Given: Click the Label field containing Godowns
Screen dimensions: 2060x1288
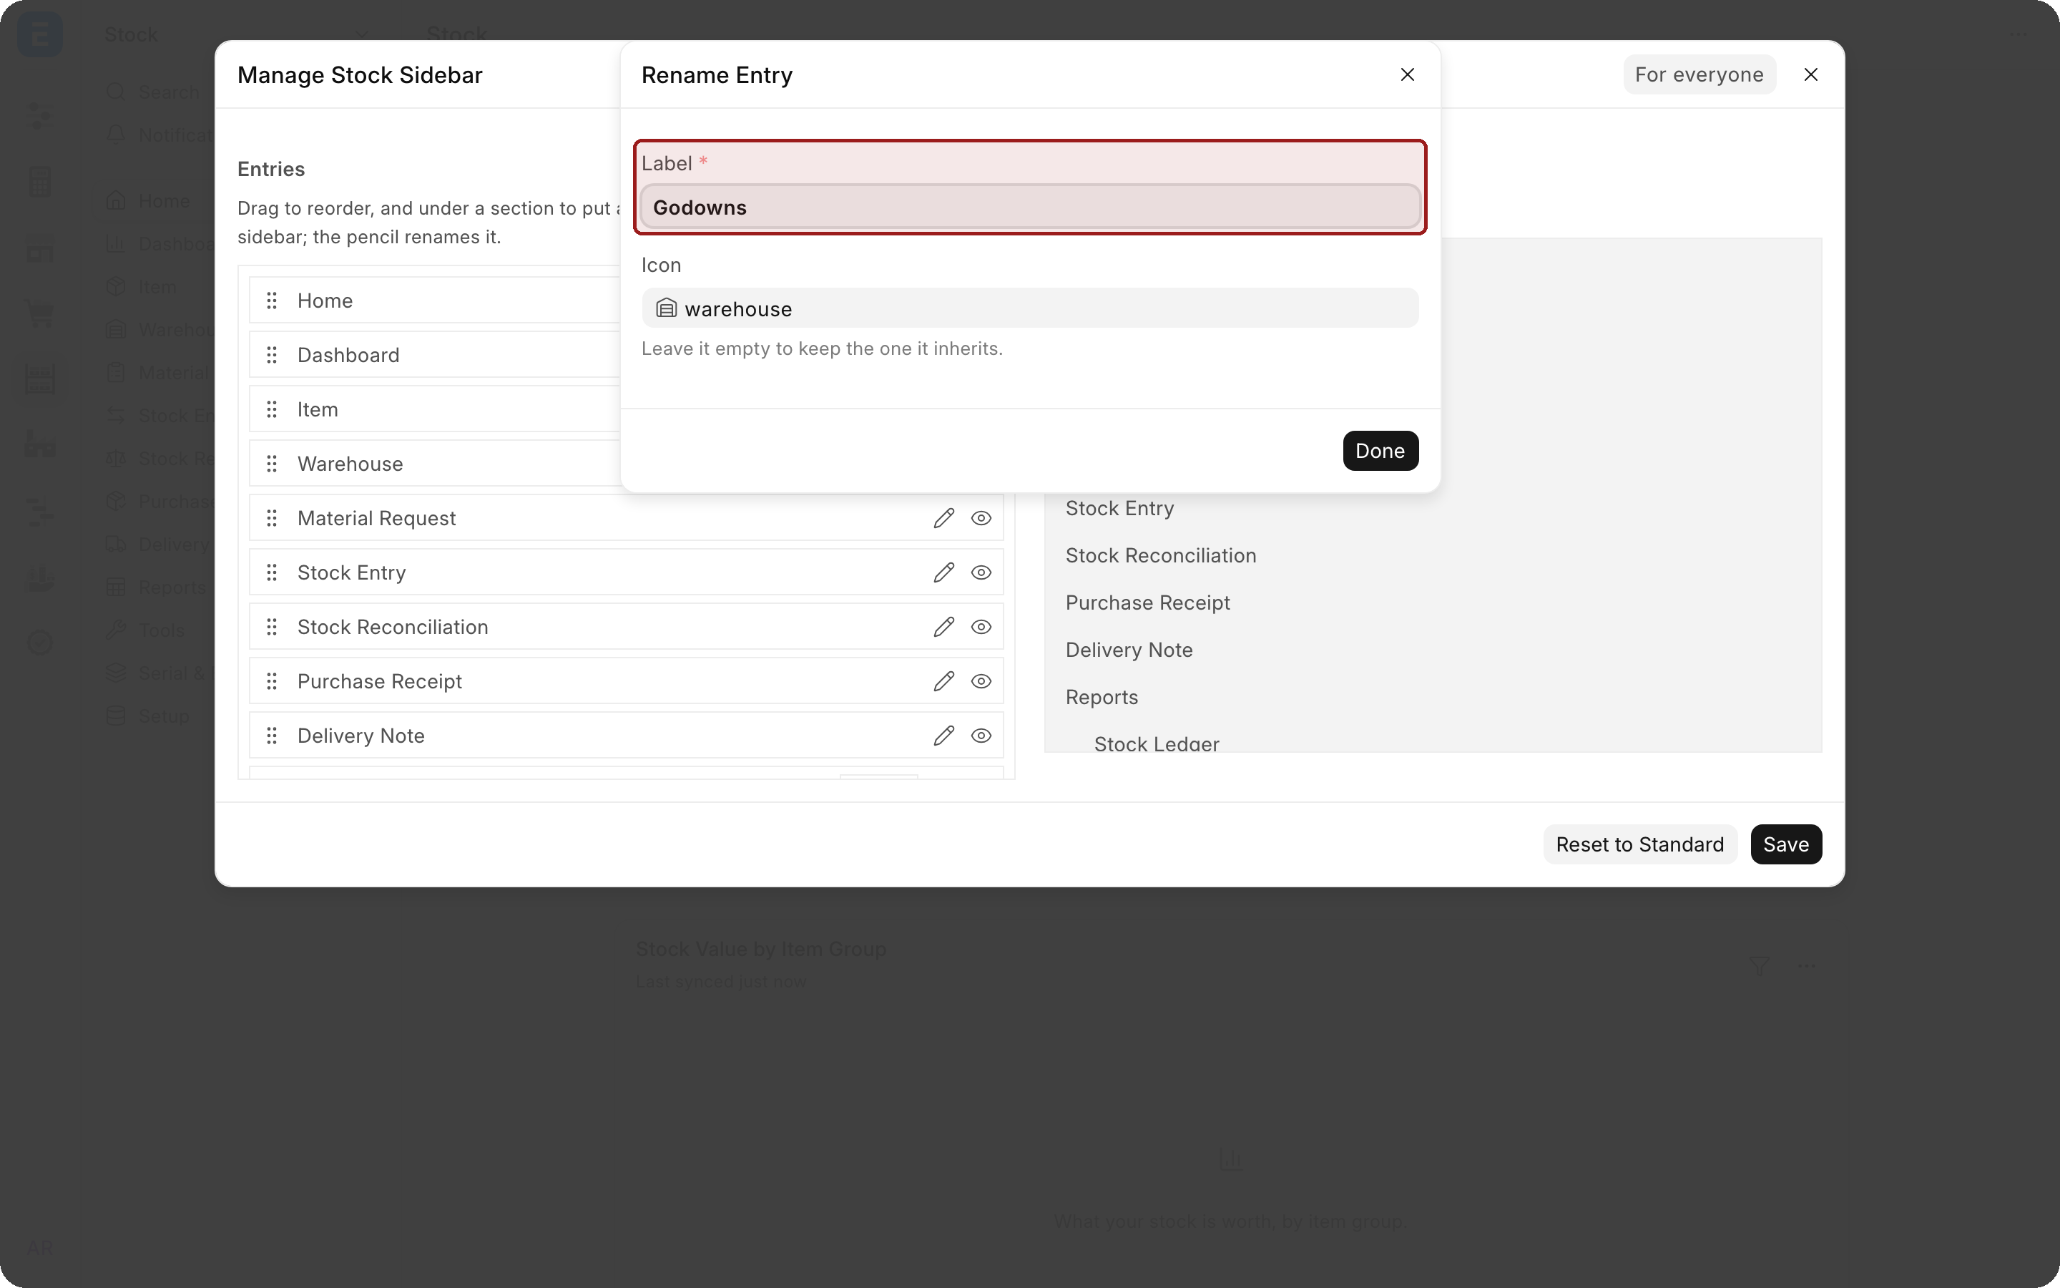Looking at the screenshot, I should [x=1030, y=207].
